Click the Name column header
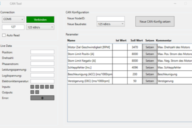This screenshot has width=192, height=128. click(71, 41)
